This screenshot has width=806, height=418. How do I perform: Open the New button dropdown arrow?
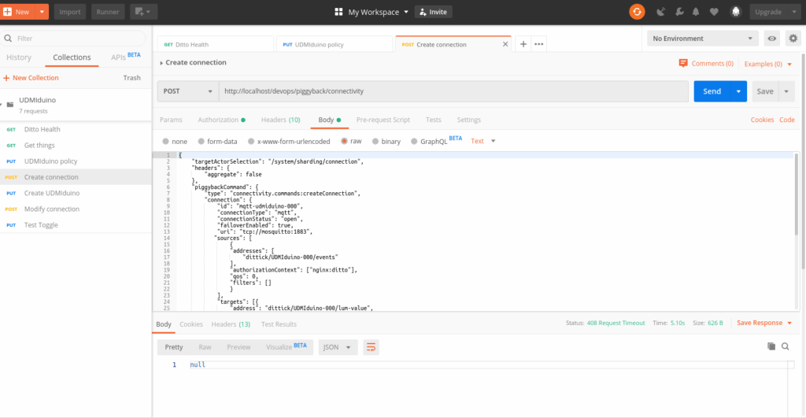coord(42,12)
